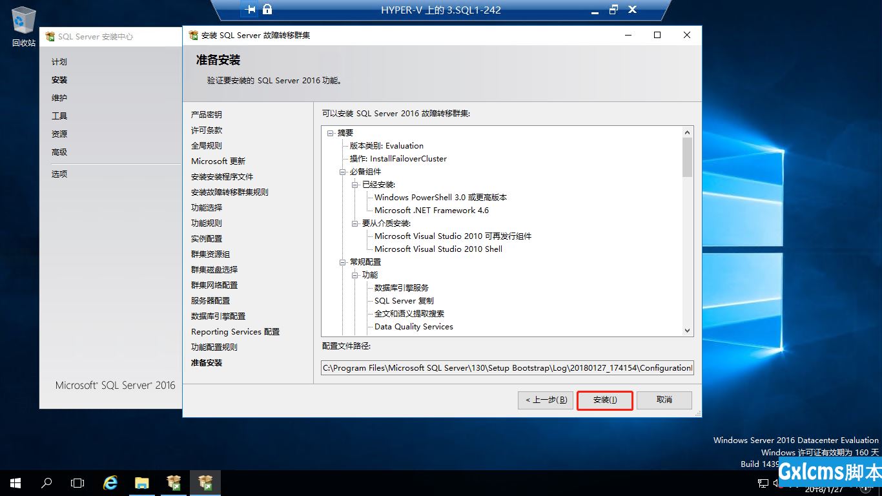Click 产品密钥 step

point(207,114)
